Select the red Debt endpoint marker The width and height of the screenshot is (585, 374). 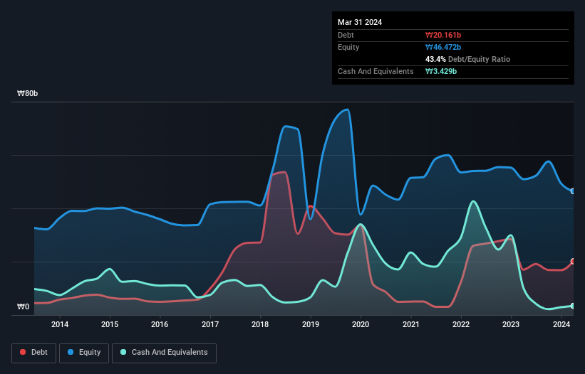coord(573,262)
